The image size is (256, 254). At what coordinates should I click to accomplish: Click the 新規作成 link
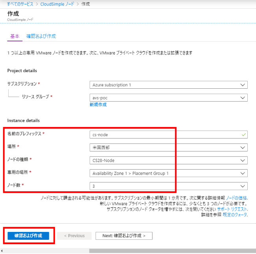coord(98,105)
